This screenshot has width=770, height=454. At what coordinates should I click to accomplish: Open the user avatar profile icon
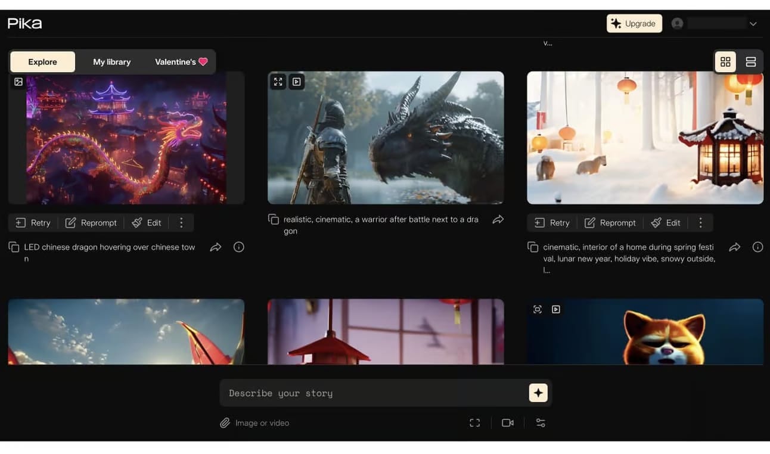click(x=677, y=23)
